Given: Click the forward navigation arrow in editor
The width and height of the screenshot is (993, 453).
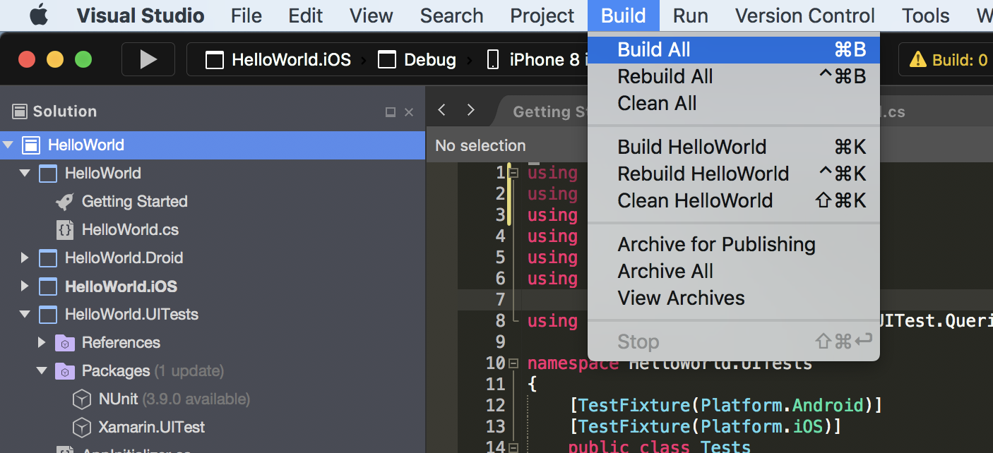Looking at the screenshot, I should click(470, 110).
